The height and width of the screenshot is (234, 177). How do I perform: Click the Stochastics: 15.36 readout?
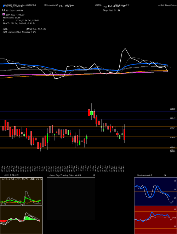11,18
